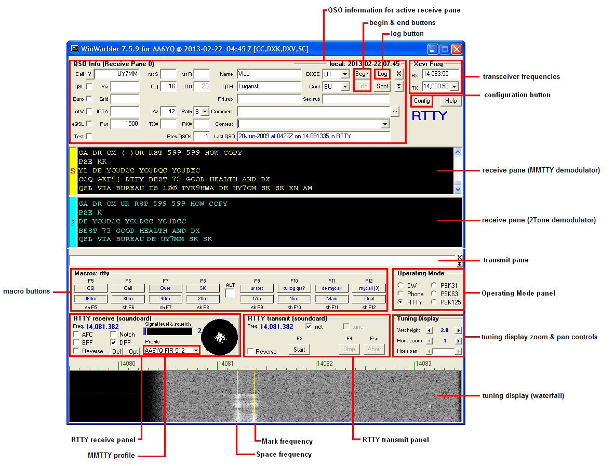Toggle the Notch checkbox
615x466 pixels.
[x=113, y=334]
